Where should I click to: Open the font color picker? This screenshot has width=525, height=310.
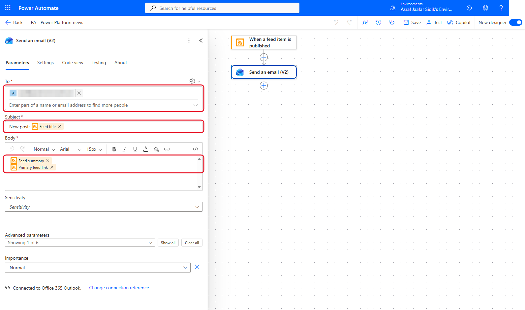[146, 149]
